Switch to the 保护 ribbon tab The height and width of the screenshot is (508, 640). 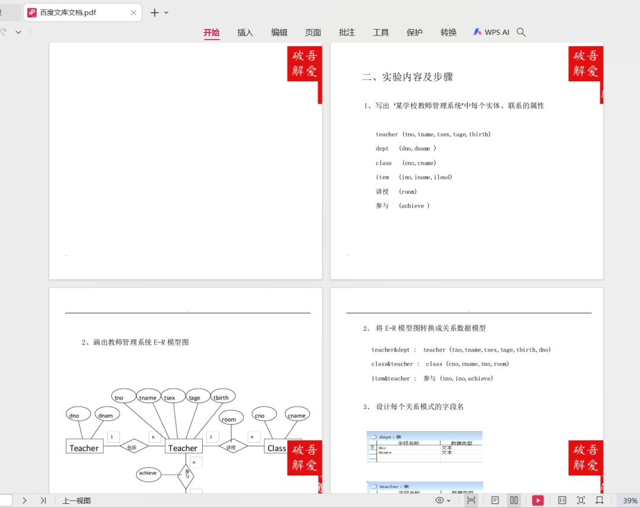click(415, 32)
